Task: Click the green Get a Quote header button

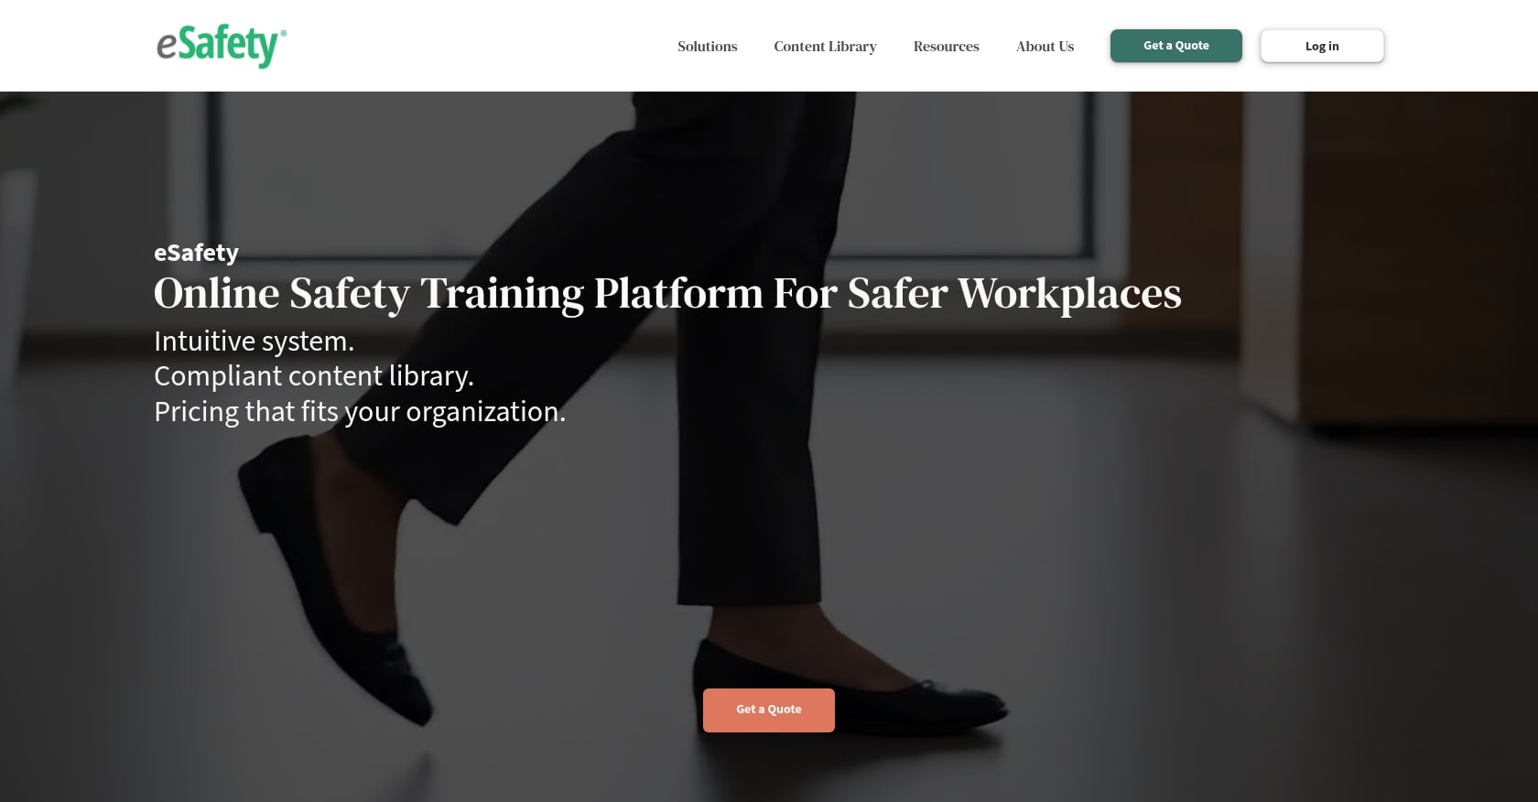Action: pyautogui.click(x=1175, y=46)
